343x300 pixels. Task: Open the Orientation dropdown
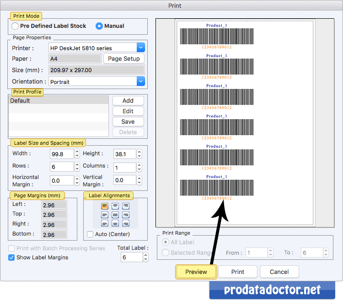(141, 81)
